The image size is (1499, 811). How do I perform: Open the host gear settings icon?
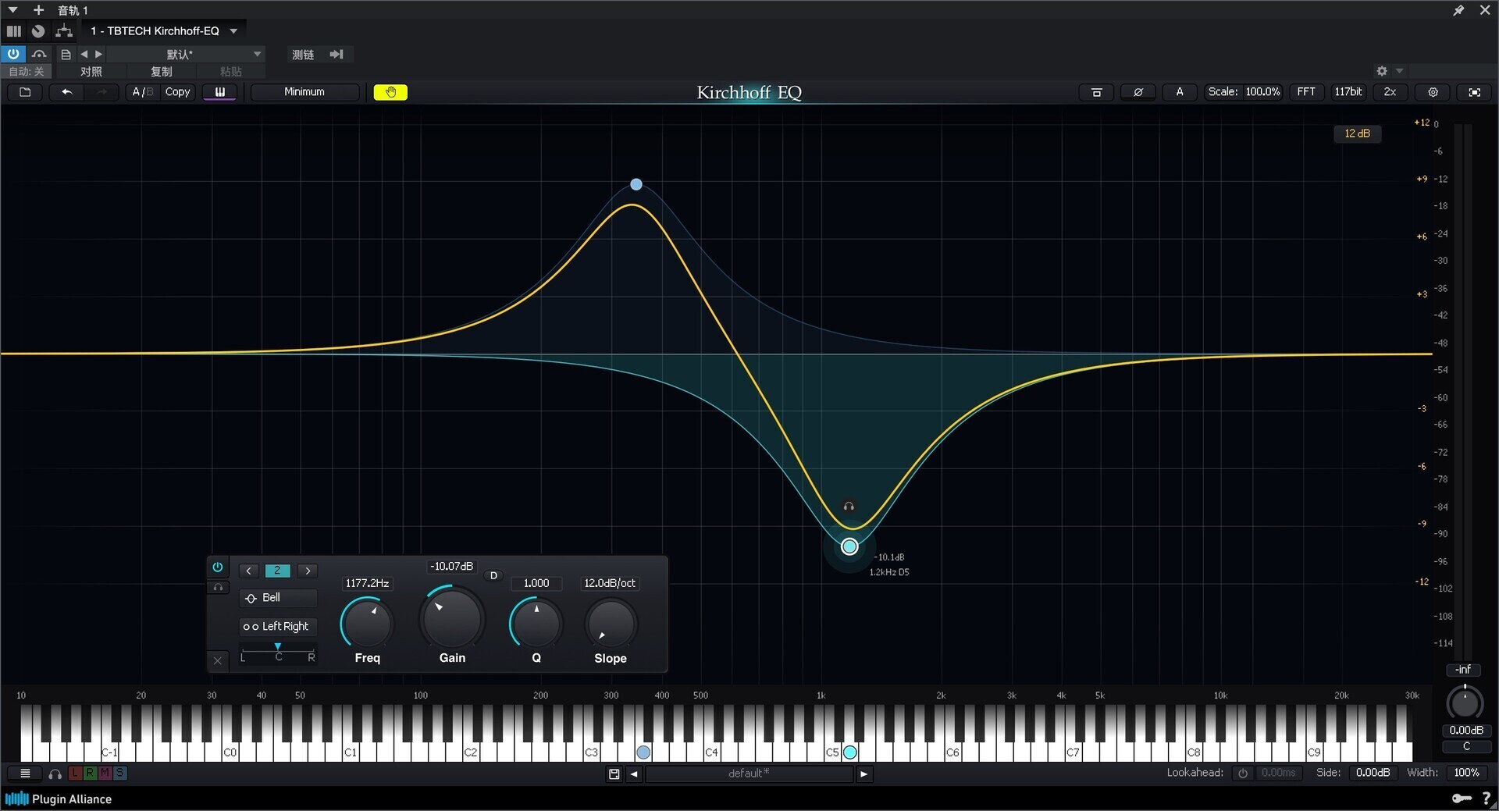coord(1382,71)
